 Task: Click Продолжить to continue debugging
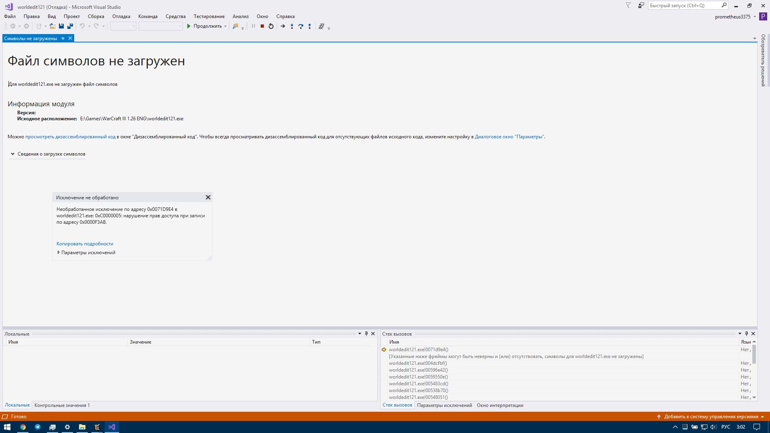(x=204, y=26)
